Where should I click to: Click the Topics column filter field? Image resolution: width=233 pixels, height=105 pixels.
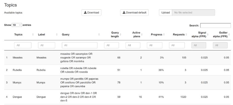coord(23,45)
